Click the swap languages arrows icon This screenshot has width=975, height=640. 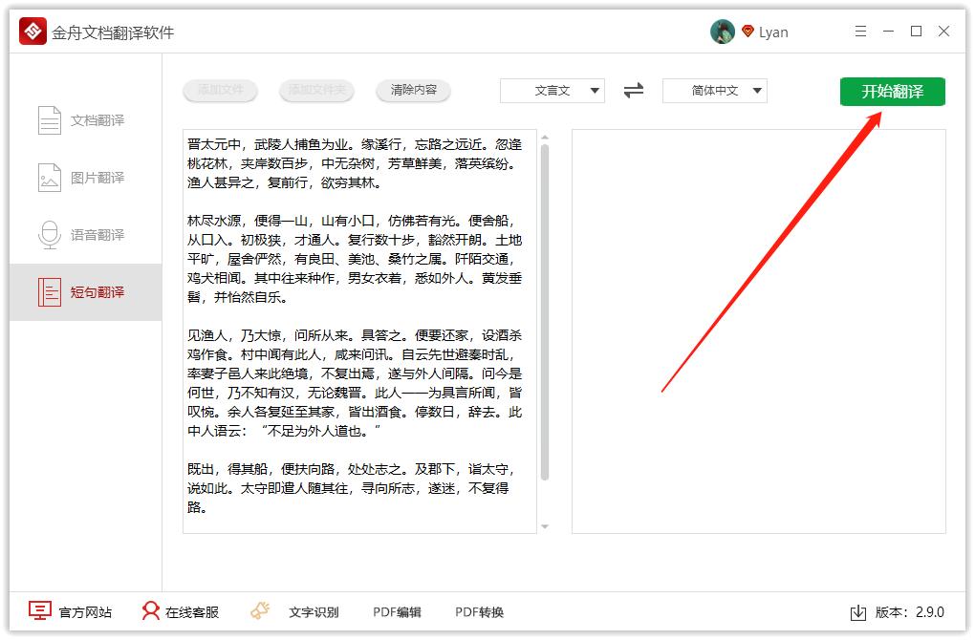633,91
